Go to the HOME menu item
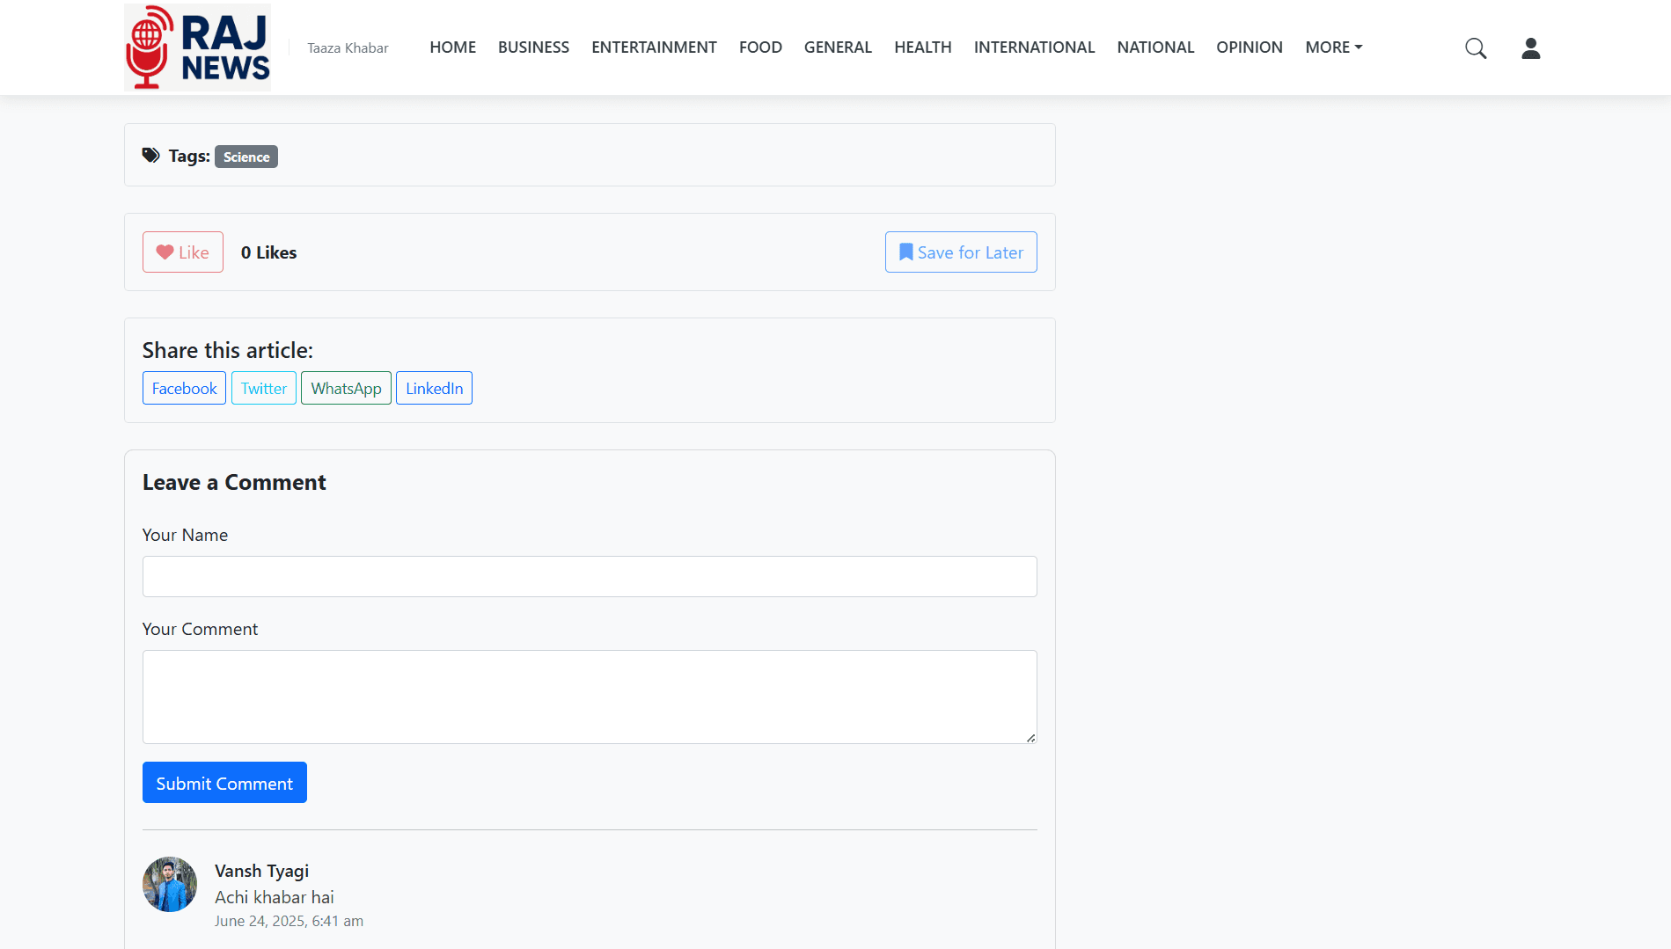 (452, 47)
